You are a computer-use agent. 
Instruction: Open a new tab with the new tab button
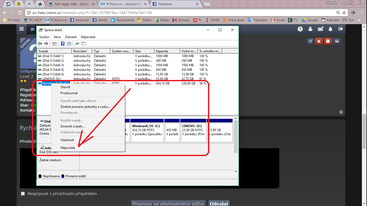(x=207, y=4)
